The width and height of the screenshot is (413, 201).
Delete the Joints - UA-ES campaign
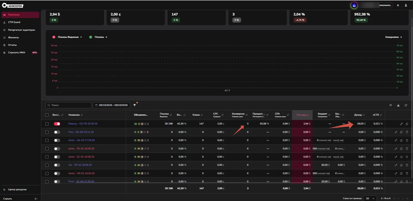pos(407,140)
